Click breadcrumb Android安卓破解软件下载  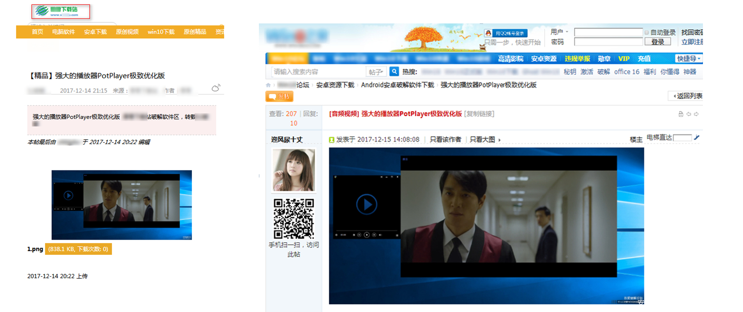[x=397, y=85]
